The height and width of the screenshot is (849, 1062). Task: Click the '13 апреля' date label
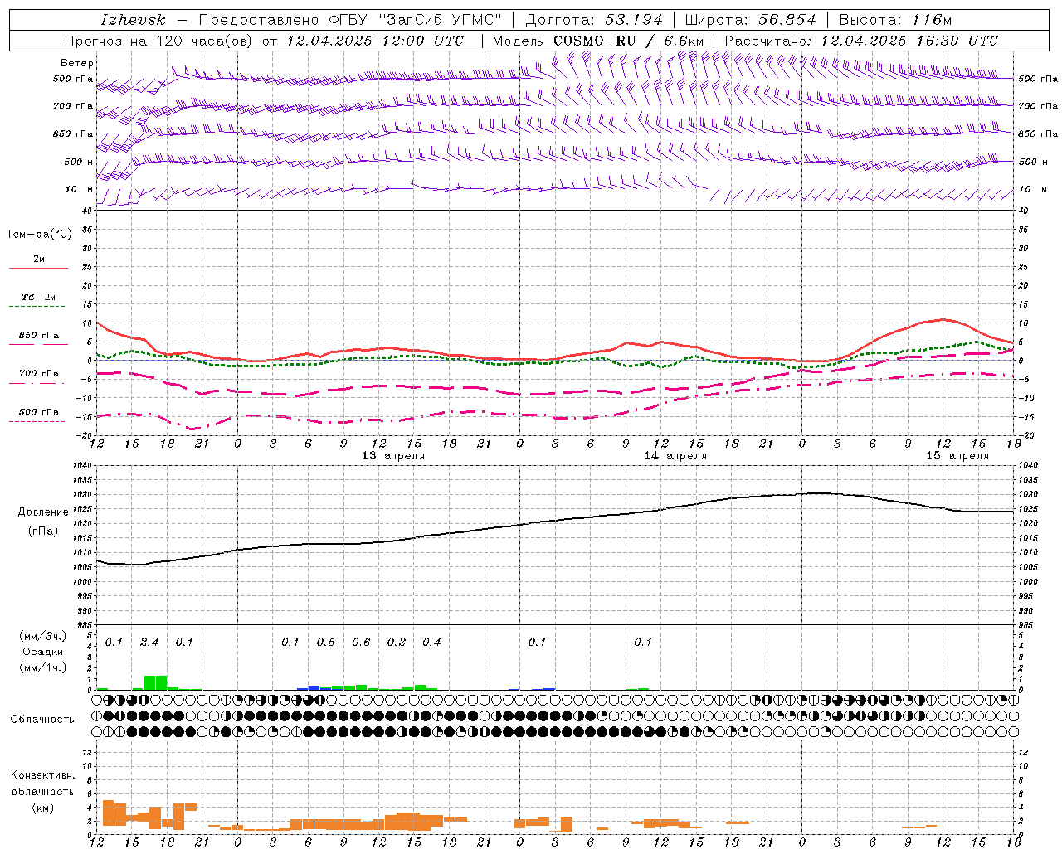pos(393,456)
